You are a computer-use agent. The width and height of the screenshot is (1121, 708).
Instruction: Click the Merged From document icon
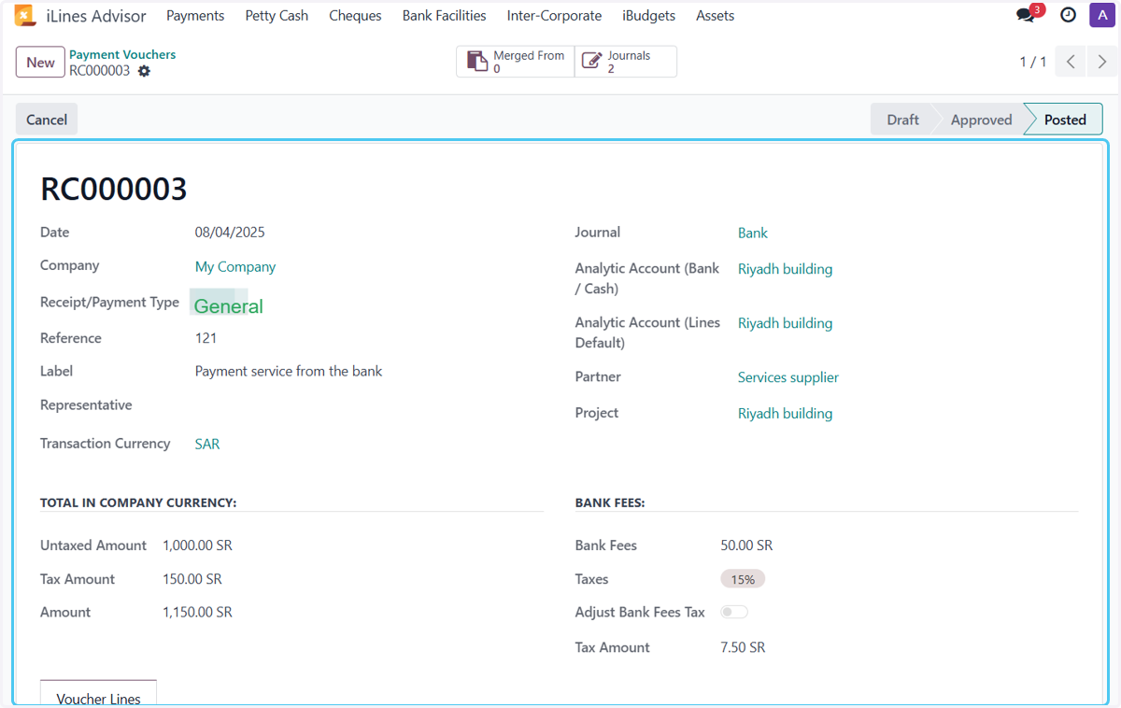pyautogui.click(x=477, y=62)
